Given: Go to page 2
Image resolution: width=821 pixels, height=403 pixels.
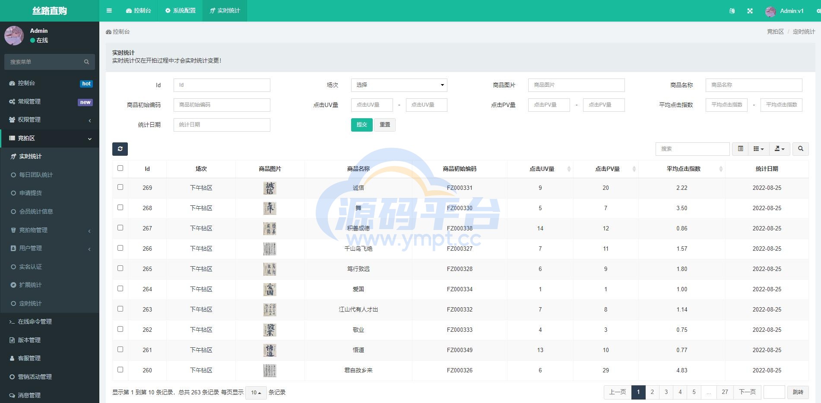Looking at the screenshot, I should [x=652, y=392].
